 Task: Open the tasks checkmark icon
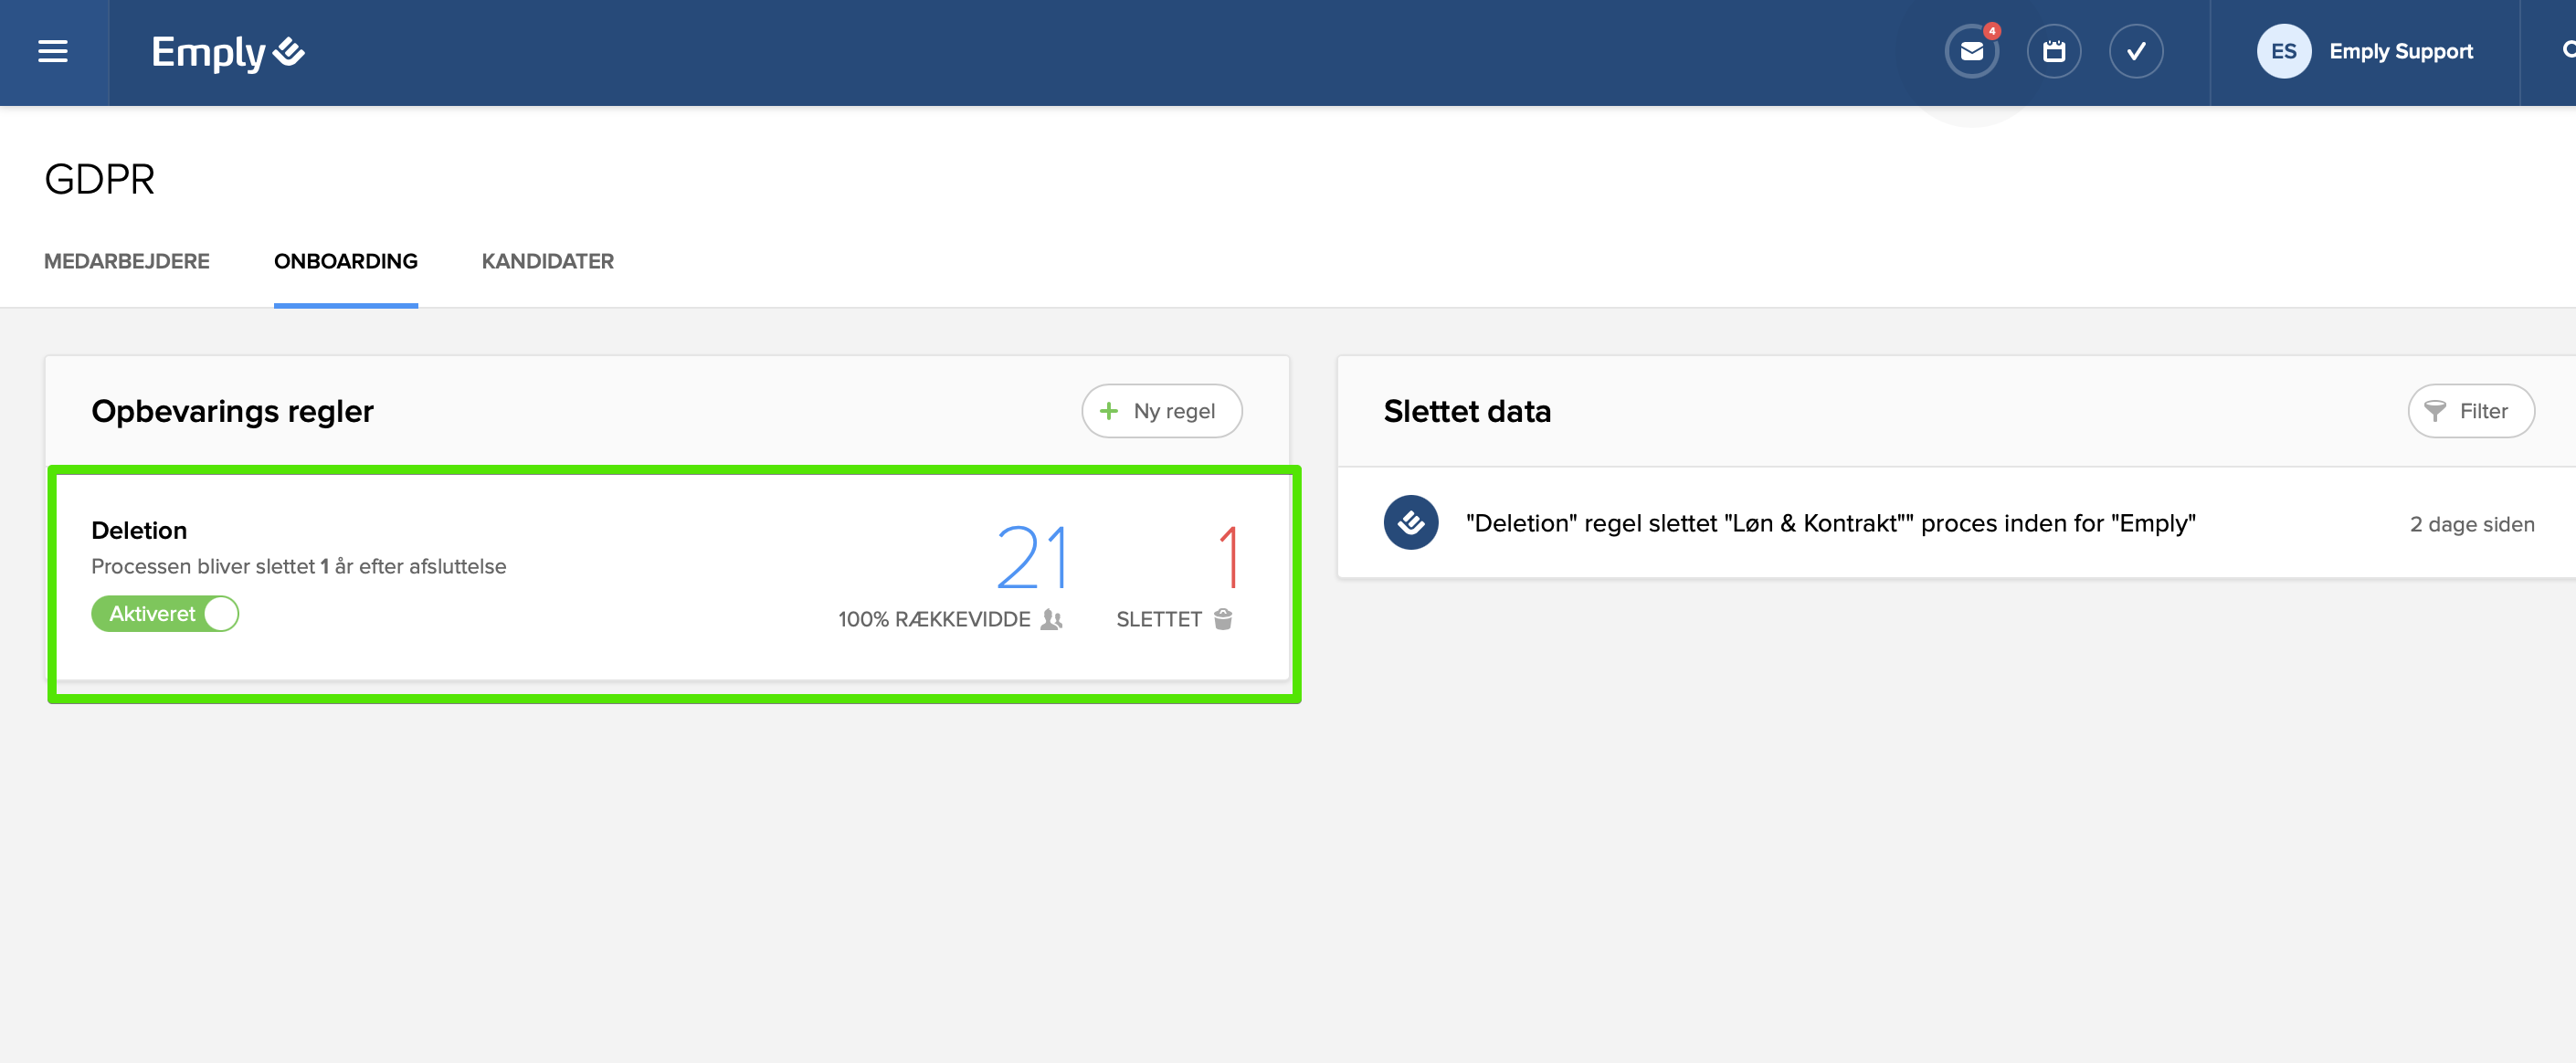click(2135, 52)
